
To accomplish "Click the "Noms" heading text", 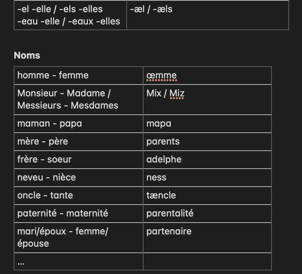I will (x=27, y=55).
